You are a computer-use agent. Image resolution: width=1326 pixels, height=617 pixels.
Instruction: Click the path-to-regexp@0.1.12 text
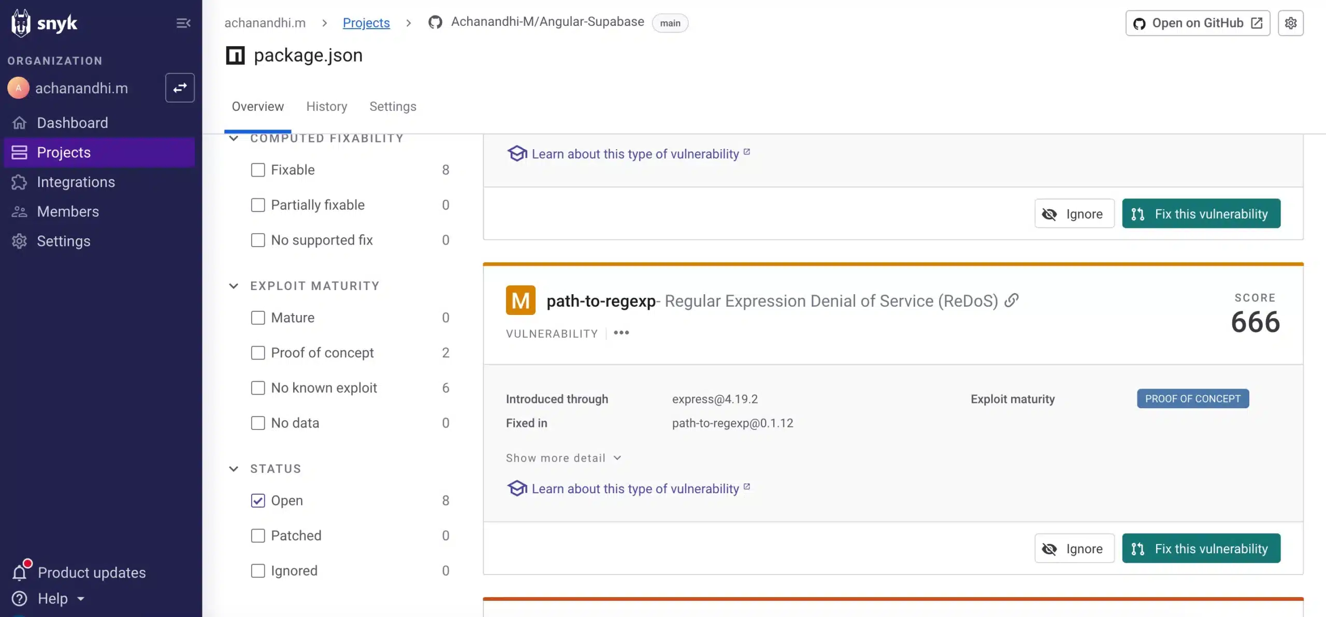[x=732, y=423]
